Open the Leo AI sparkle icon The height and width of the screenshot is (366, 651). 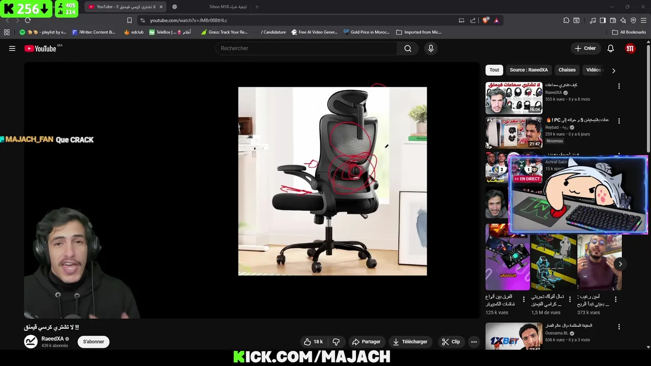(x=623, y=20)
